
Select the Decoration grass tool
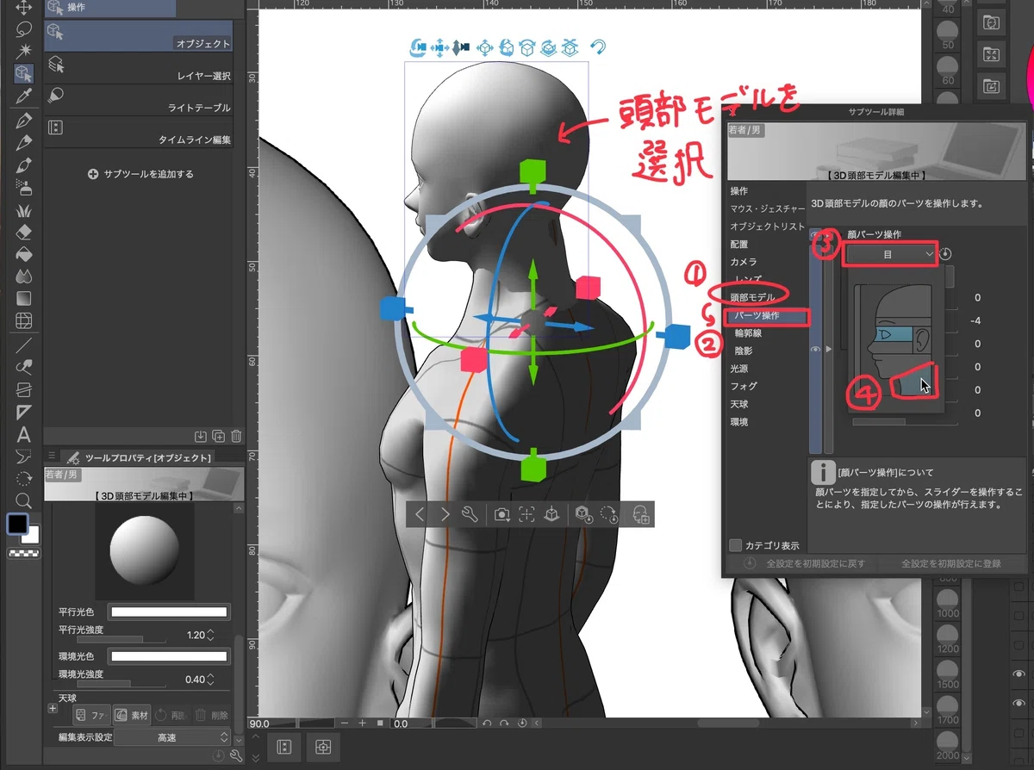tap(24, 209)
